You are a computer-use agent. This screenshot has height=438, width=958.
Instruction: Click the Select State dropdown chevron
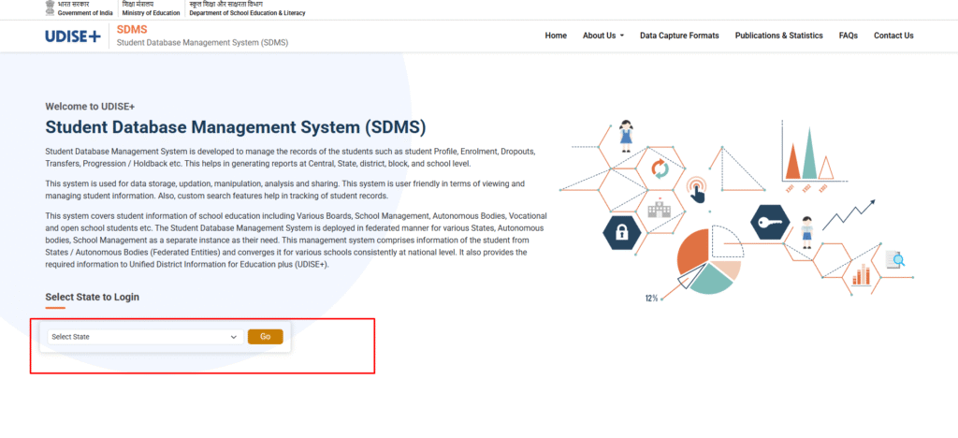coord(233,337)
